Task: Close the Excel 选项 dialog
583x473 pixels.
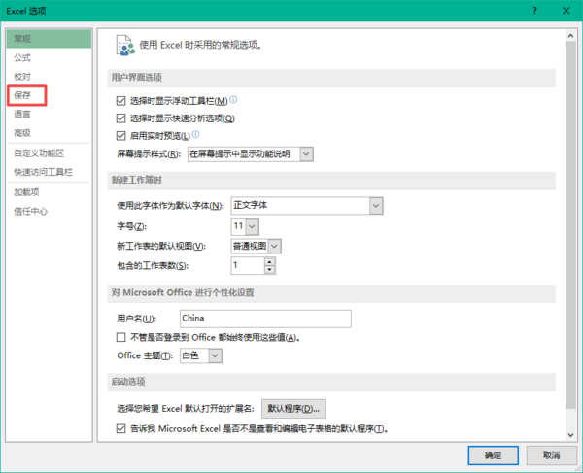Action: (x=566, y=11)
